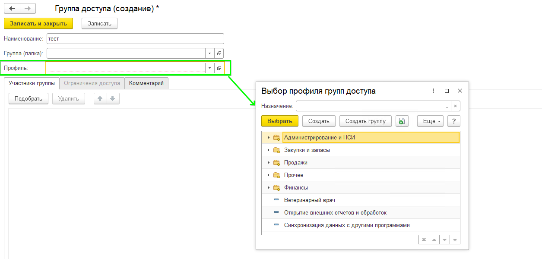Open the Ограничения доступа tab

pos(92,83)
